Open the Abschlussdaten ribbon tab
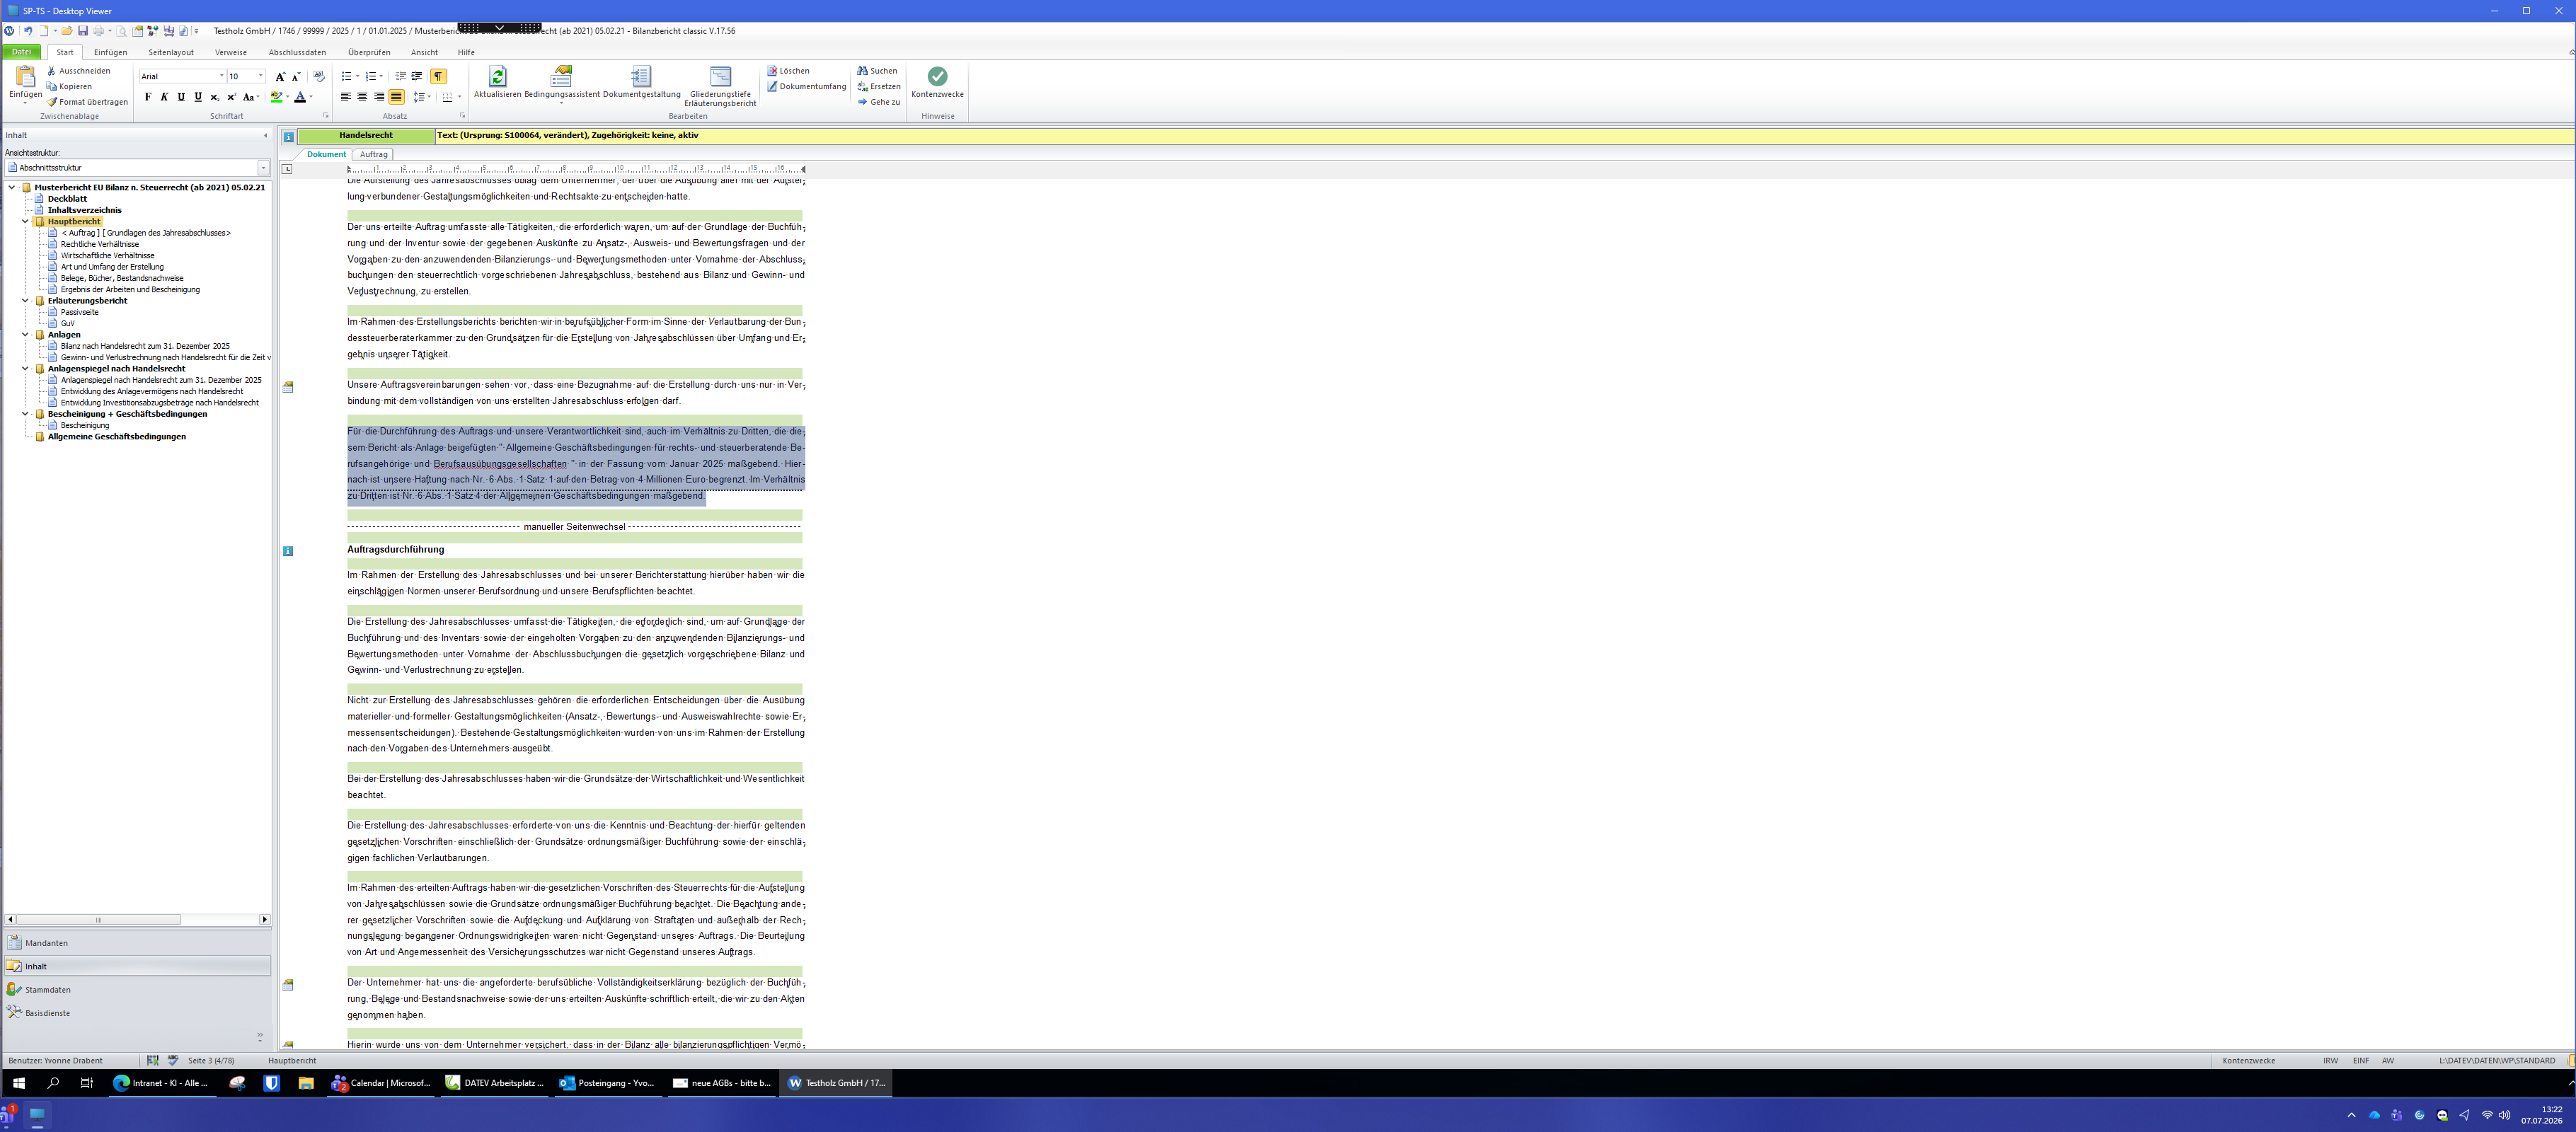 297,53
